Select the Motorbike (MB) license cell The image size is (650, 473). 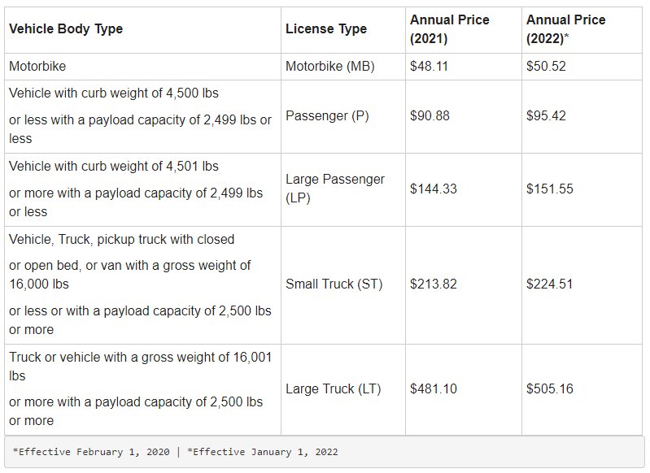coord(343,67)
